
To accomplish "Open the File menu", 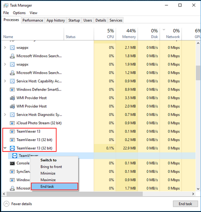I will 6,13.
